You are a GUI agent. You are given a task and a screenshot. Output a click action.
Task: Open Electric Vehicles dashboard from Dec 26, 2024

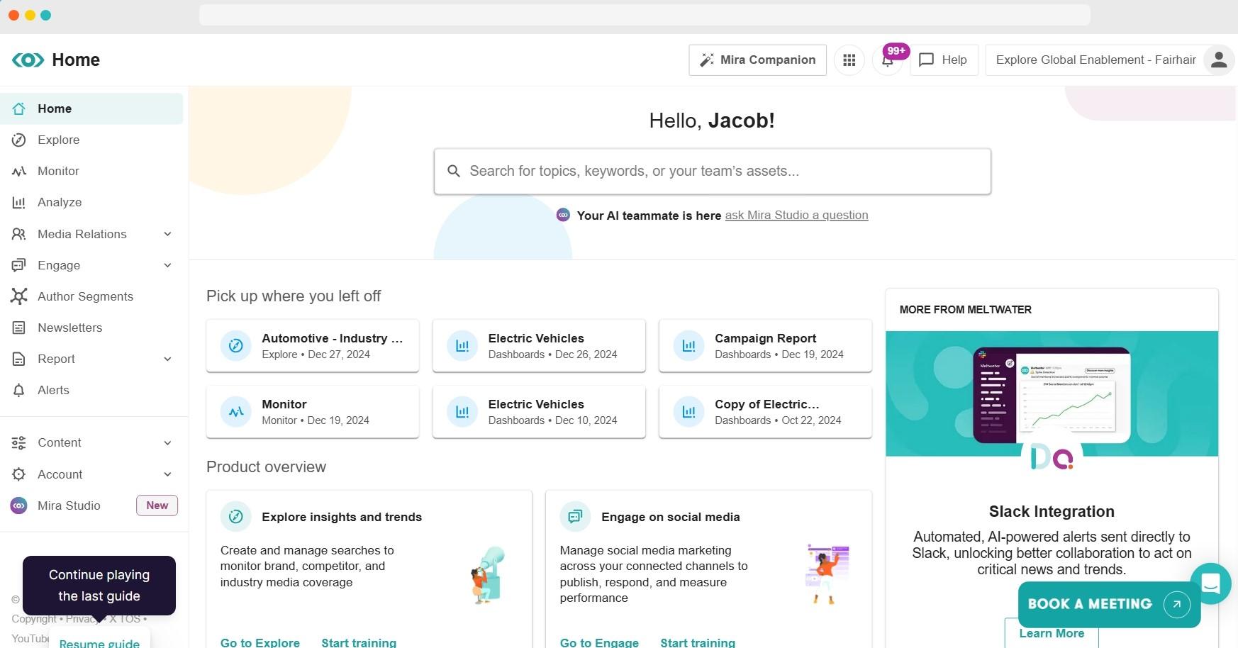539,346
